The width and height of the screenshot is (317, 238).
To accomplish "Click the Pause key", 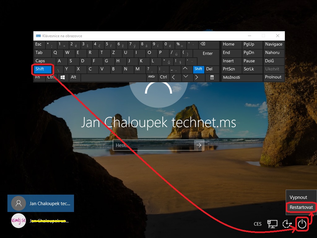I will coord(252,61).
